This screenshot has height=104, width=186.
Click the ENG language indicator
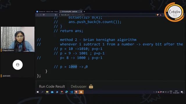click(171, 92)
